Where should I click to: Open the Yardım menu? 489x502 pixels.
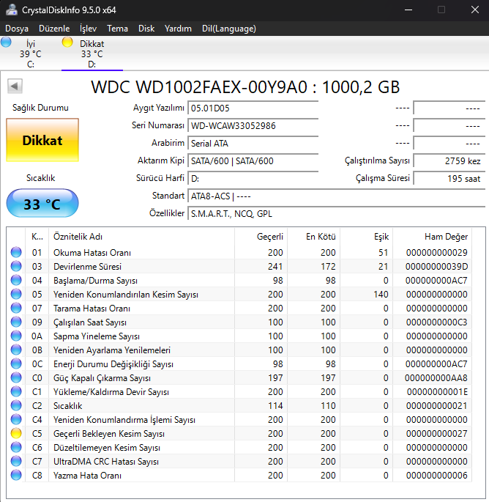click(178, 29)
